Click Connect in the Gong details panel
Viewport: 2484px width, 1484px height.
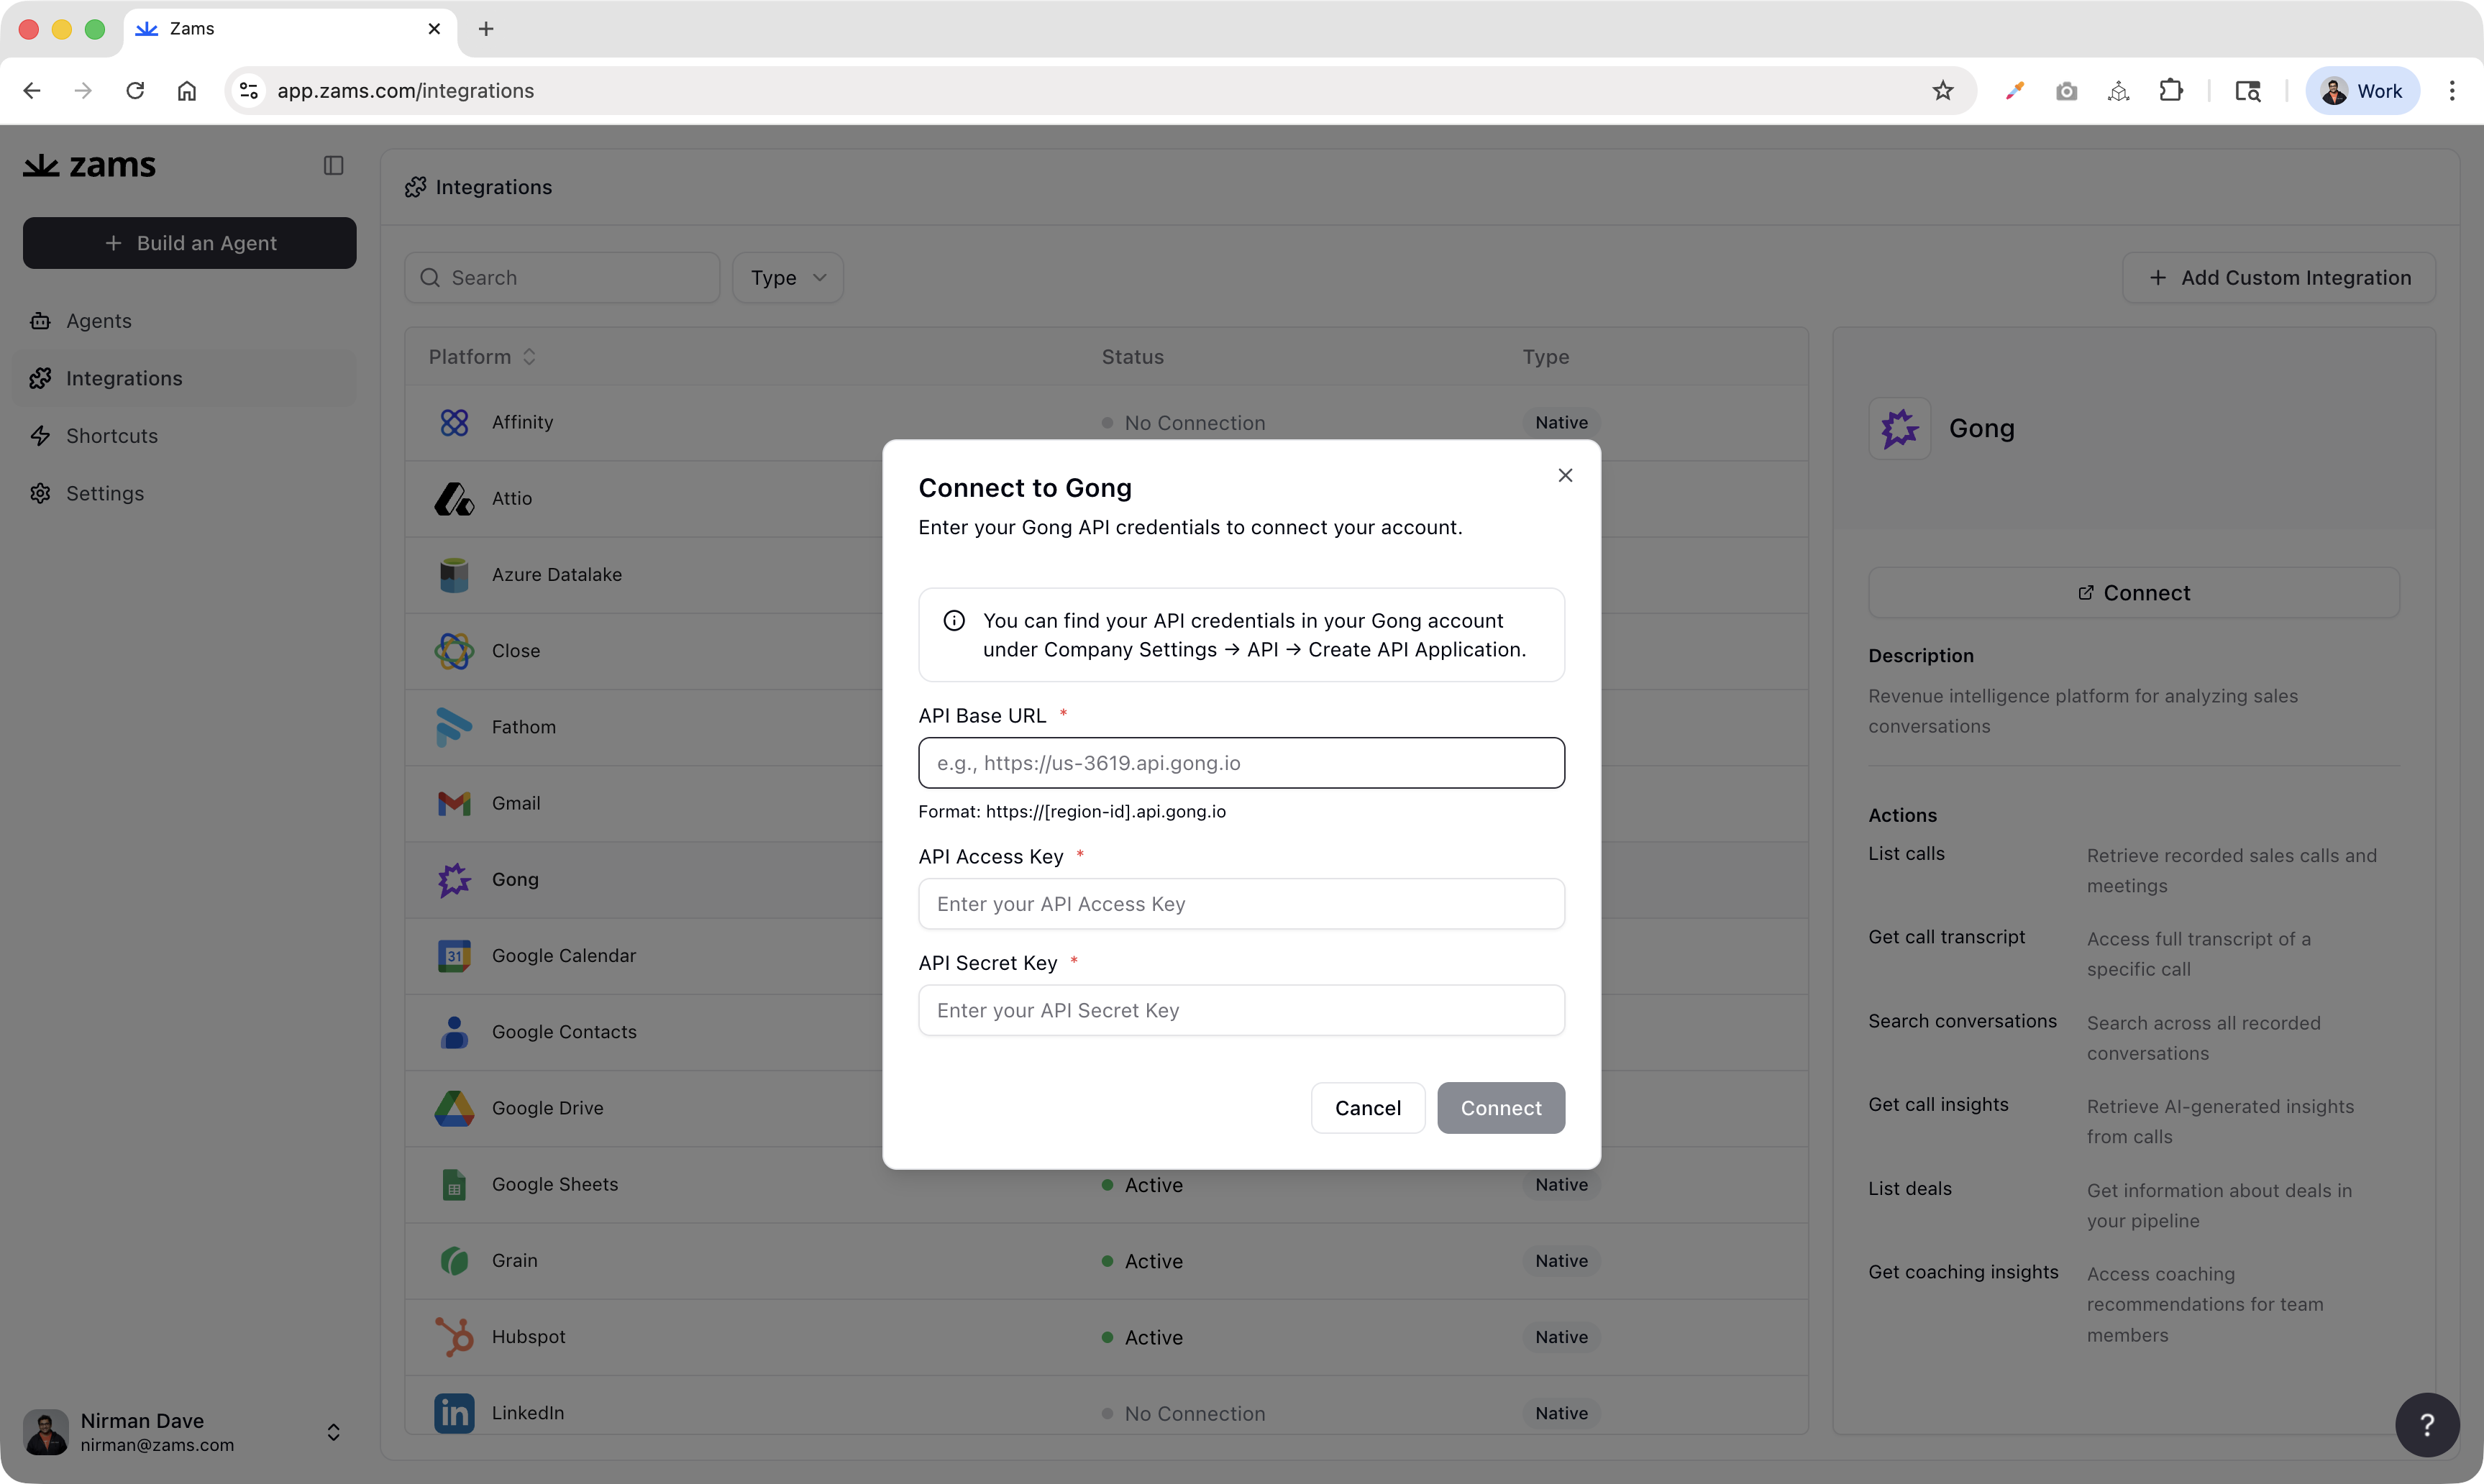pyautogui.click(x=2133, y=593)
